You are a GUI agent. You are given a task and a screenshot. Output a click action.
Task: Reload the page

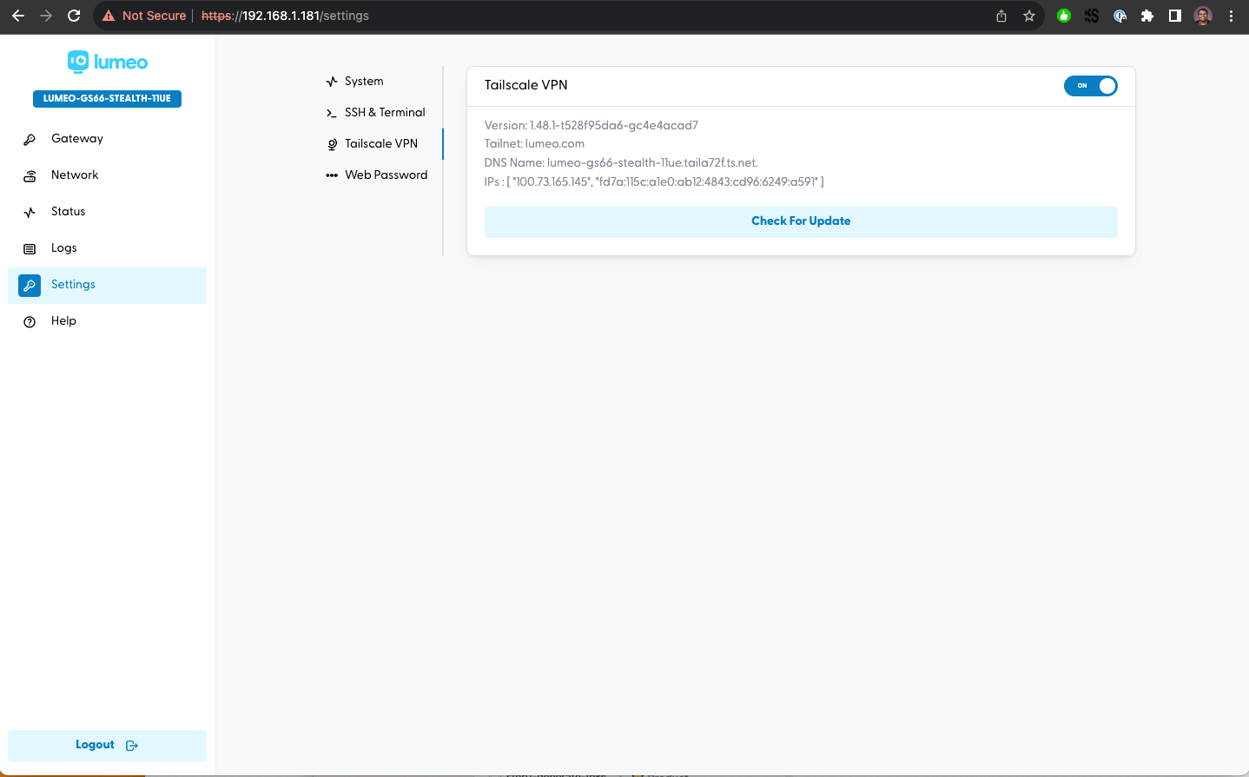pos(74,16)
